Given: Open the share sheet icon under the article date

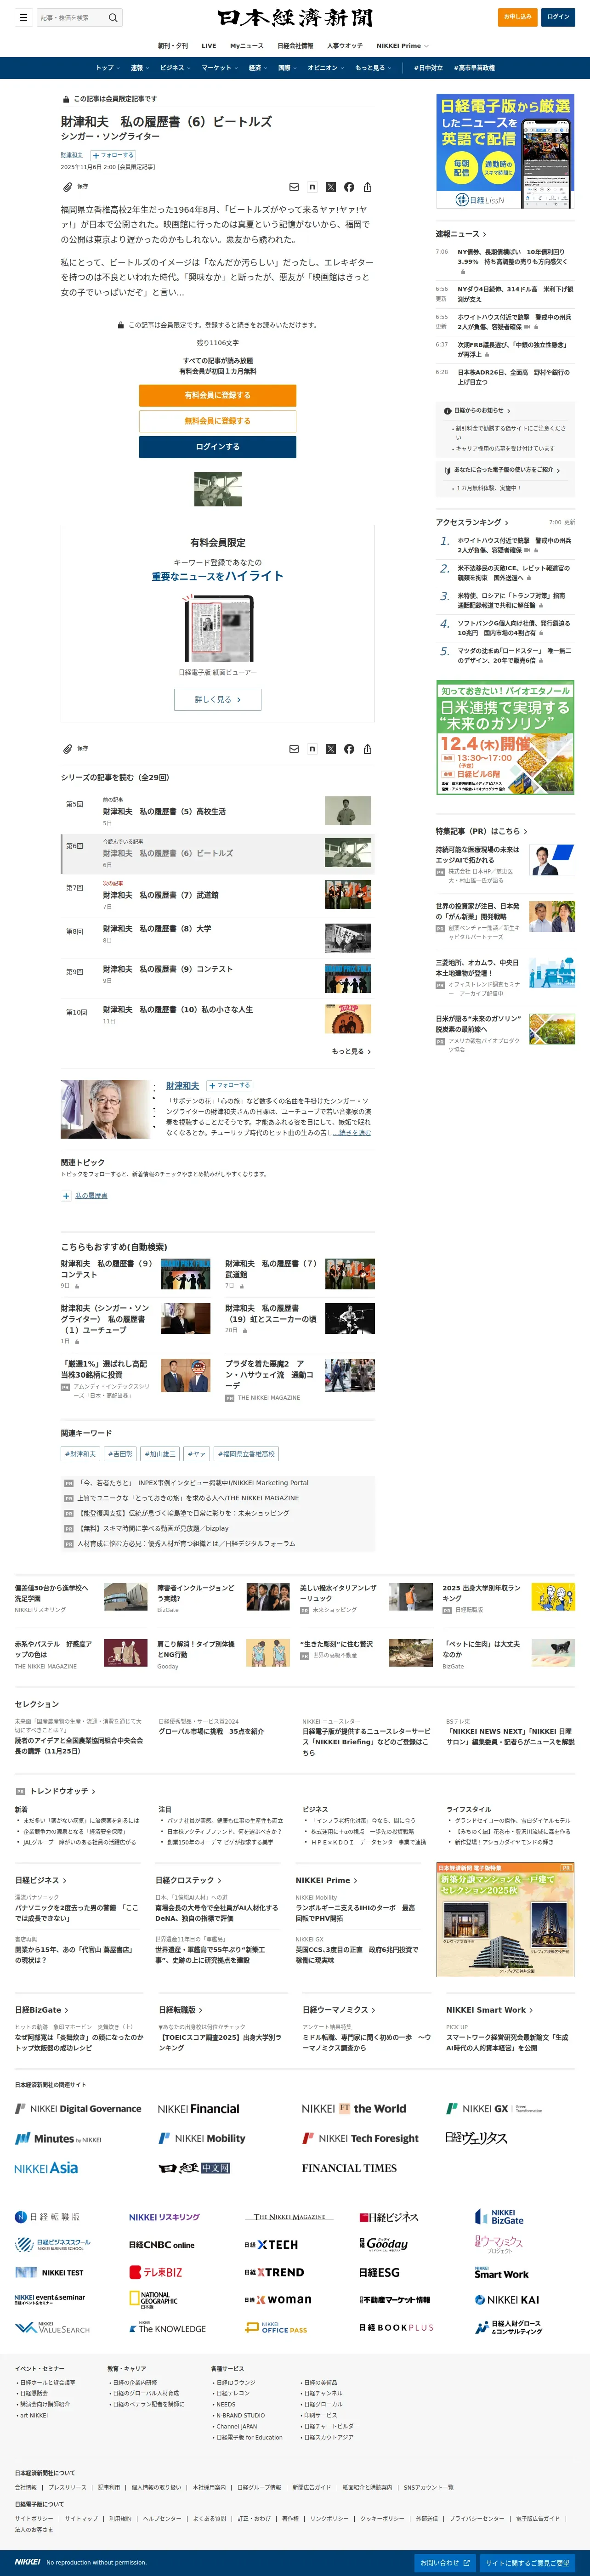Looking at the screenshot, I should [368, 187].
